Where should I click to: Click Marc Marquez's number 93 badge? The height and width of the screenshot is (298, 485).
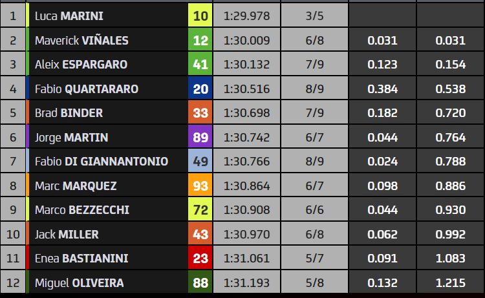point(200,186)
